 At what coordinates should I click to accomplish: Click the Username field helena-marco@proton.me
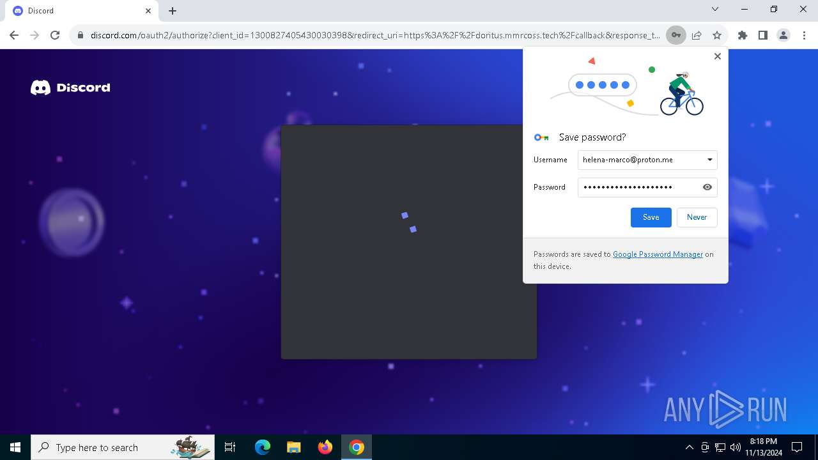coord(647,160)
